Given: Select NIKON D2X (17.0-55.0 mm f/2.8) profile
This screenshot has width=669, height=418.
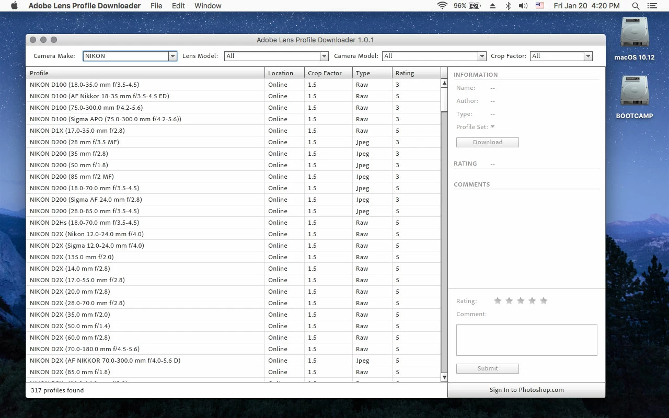Looking at the screenshot, I should tap(233, 280).
